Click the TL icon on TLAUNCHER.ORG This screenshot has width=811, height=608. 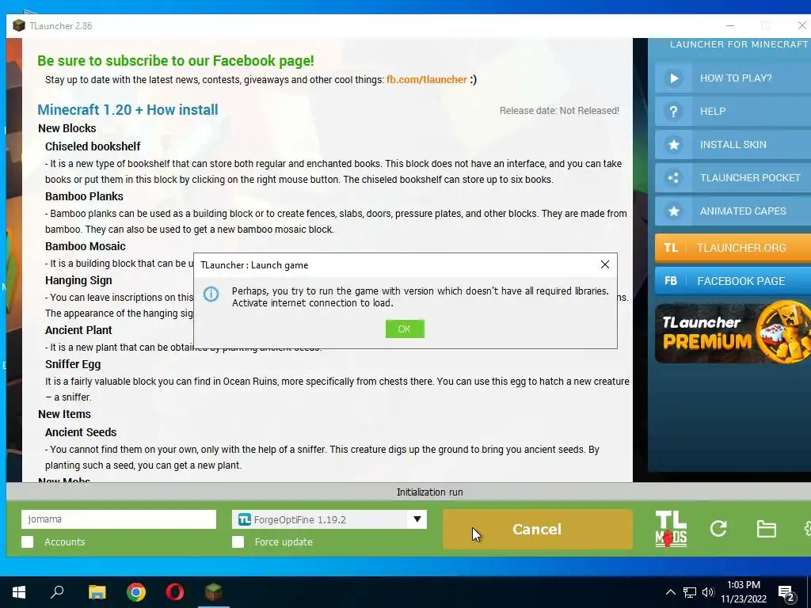[671, 248]
